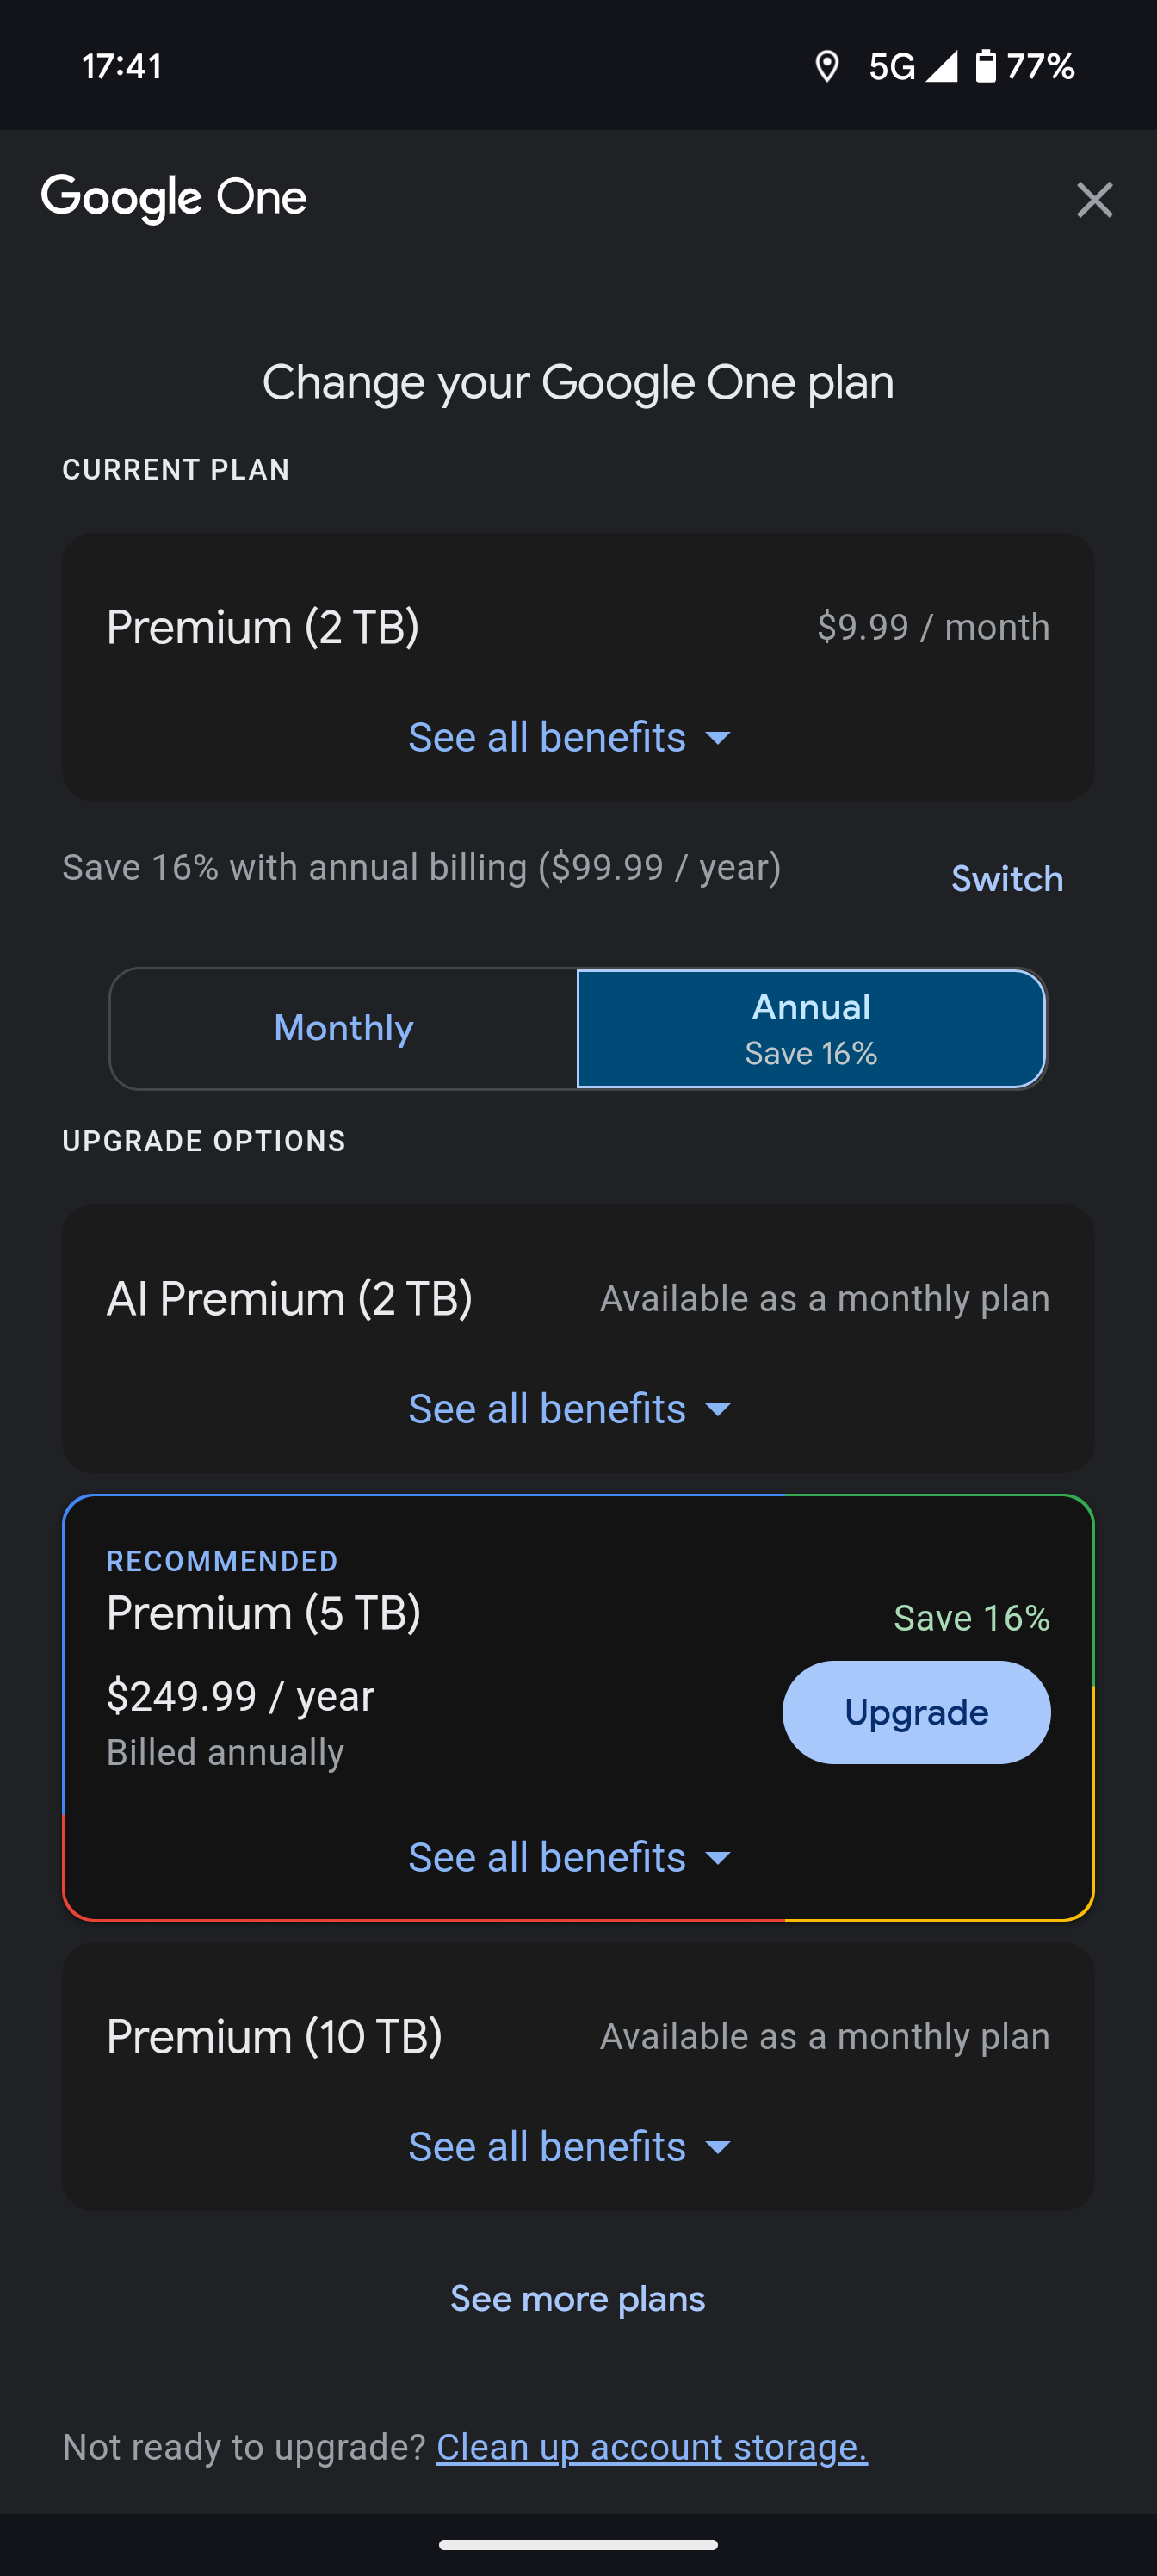Select Monthly billing option
Screen dimensions: 1157x2576
click(343, 1028)
